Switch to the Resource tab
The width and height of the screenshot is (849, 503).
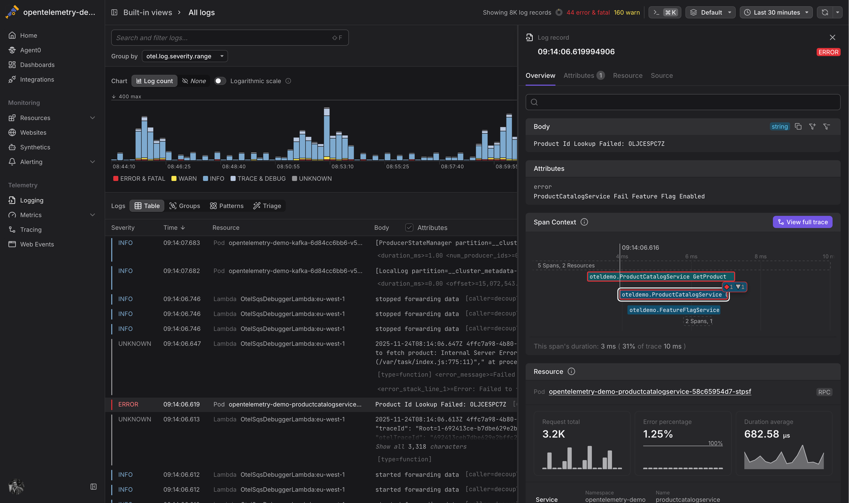(x=627, y=76)
